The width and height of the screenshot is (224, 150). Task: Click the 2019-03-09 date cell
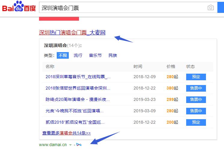[144, 111]
